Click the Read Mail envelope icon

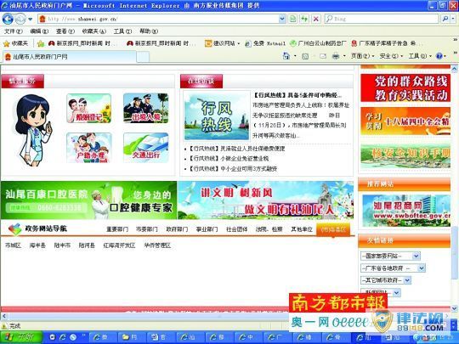pos(323,56)
